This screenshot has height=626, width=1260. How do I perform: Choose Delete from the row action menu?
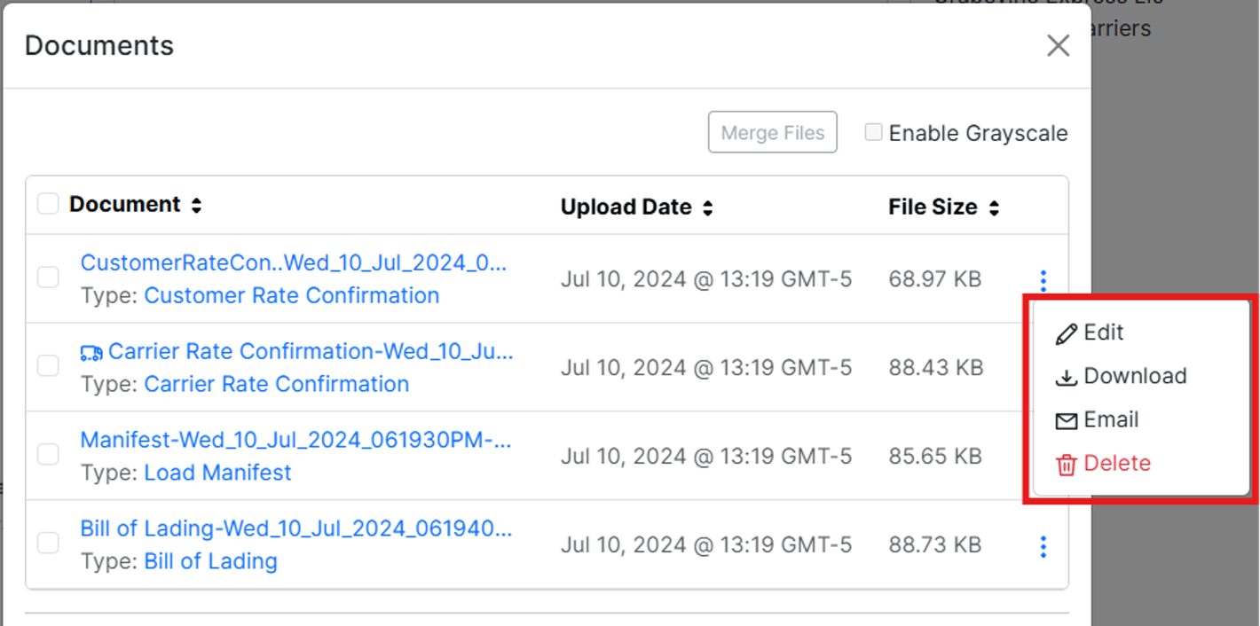click(x=1117, y=463)
